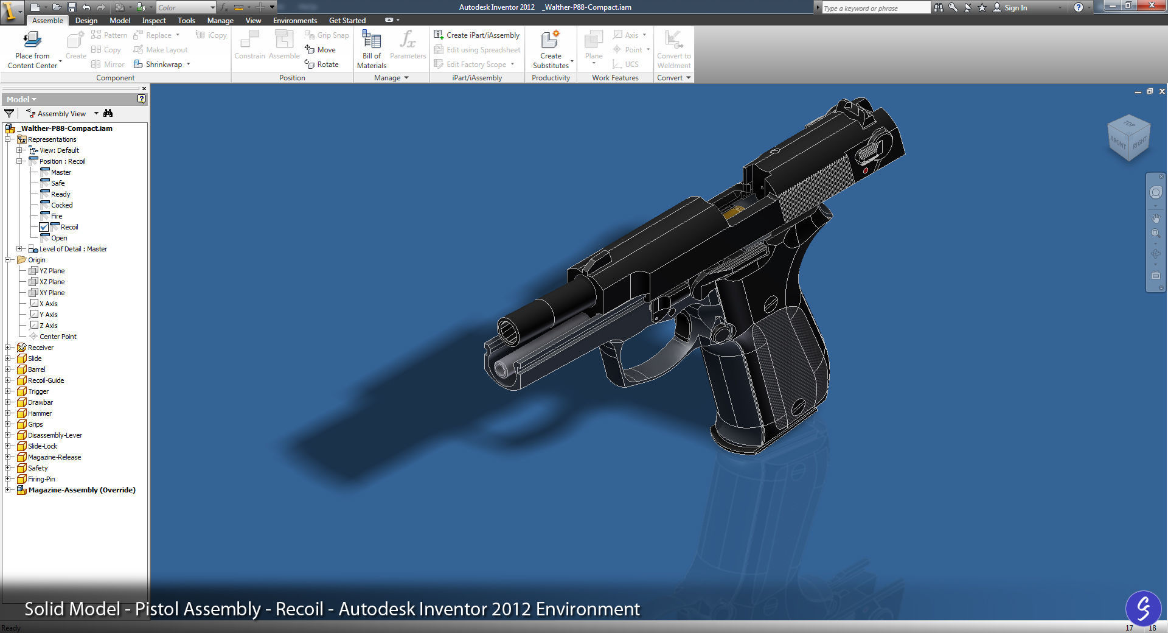The height and width of the screenshot is (633, 1168).
Task: Click the Look At tool in navigation bar
Action: (x=1156, y=276)
